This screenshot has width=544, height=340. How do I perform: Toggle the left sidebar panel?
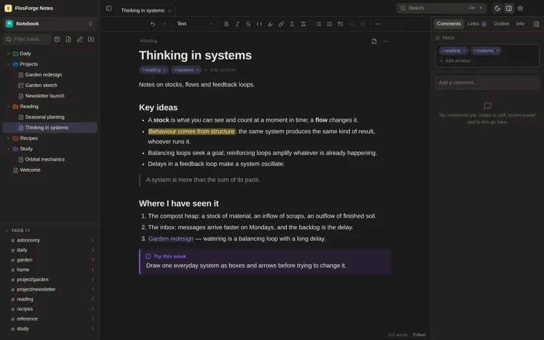pos(109,8)
